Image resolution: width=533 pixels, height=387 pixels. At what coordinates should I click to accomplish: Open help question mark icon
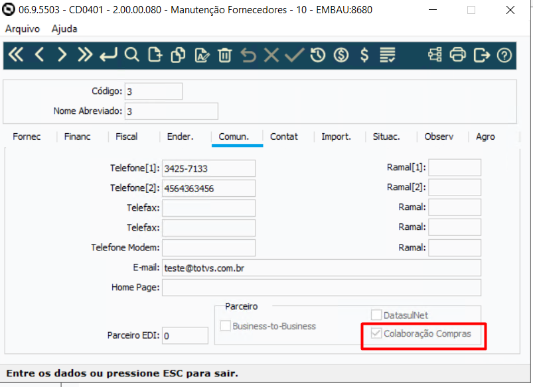tap(504, 54)
